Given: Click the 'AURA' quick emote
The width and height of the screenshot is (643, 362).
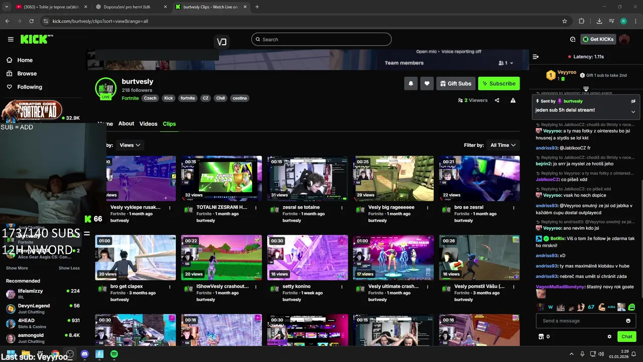Looking at the screenshot, I should coord(611,307).
